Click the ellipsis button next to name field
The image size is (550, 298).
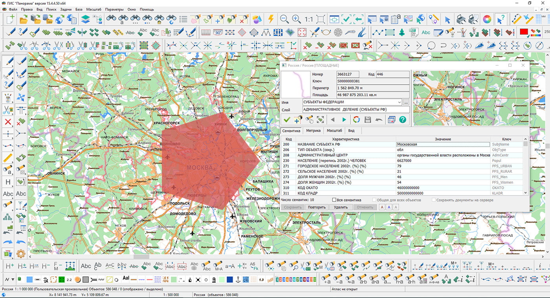click(x=406, y=102)
